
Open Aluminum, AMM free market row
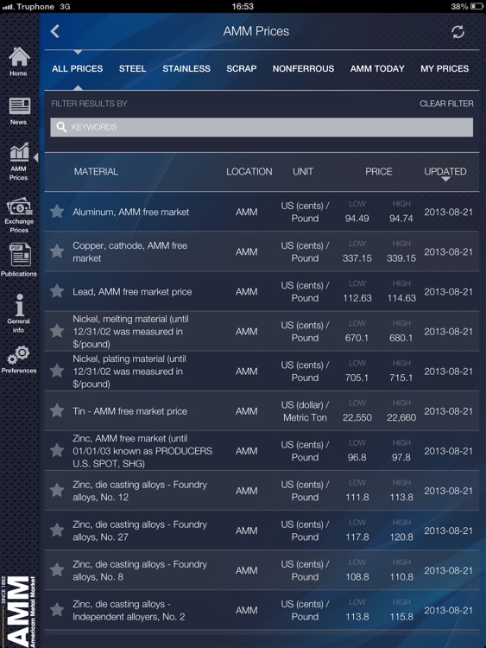pyautogui.click(x=262, y=212)
